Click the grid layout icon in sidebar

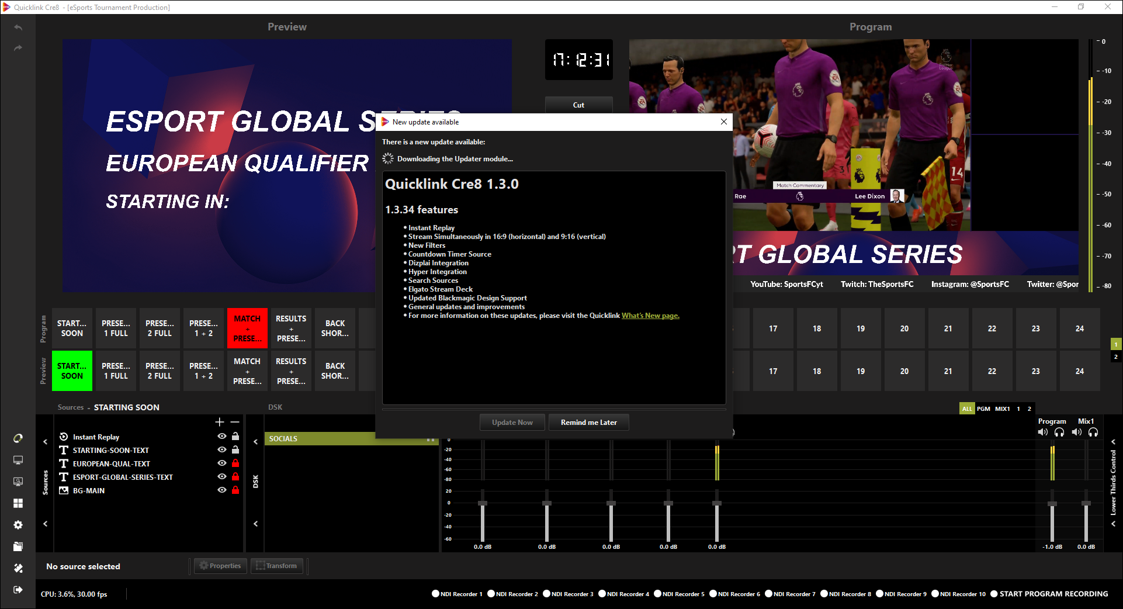pyautogui.click(x=18, y=503)
